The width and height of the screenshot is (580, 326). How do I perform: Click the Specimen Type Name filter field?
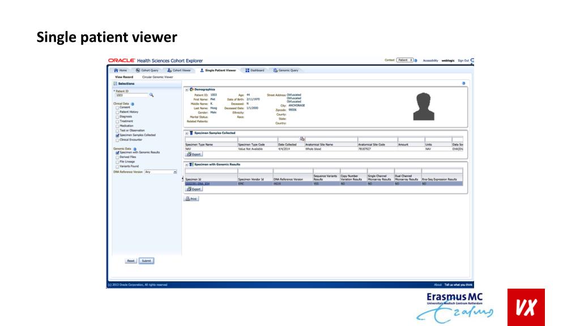[211, 139]
